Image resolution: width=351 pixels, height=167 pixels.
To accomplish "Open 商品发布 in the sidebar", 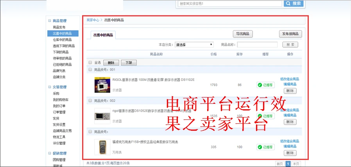I will 59,27.
